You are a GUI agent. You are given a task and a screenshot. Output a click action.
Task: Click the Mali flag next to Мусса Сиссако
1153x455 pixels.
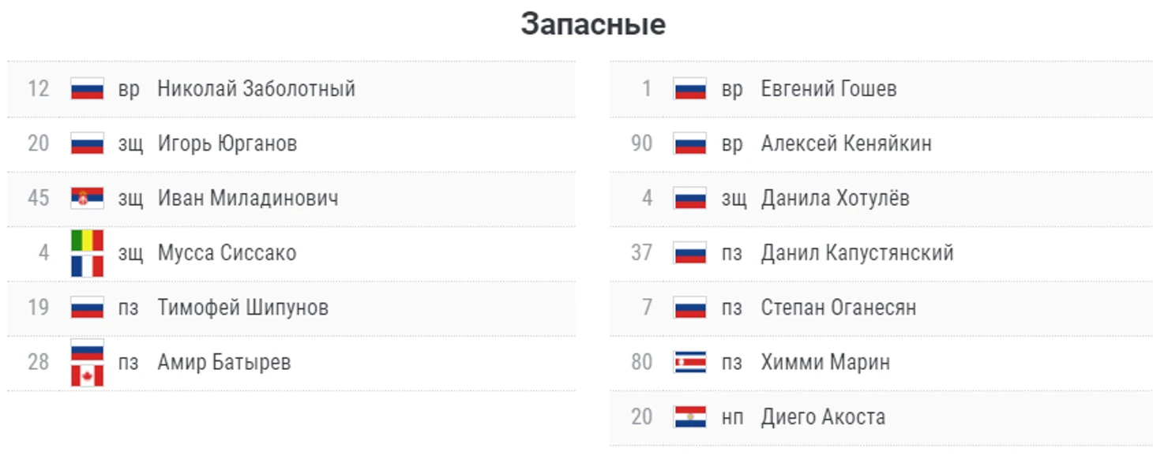coord(87,241)
